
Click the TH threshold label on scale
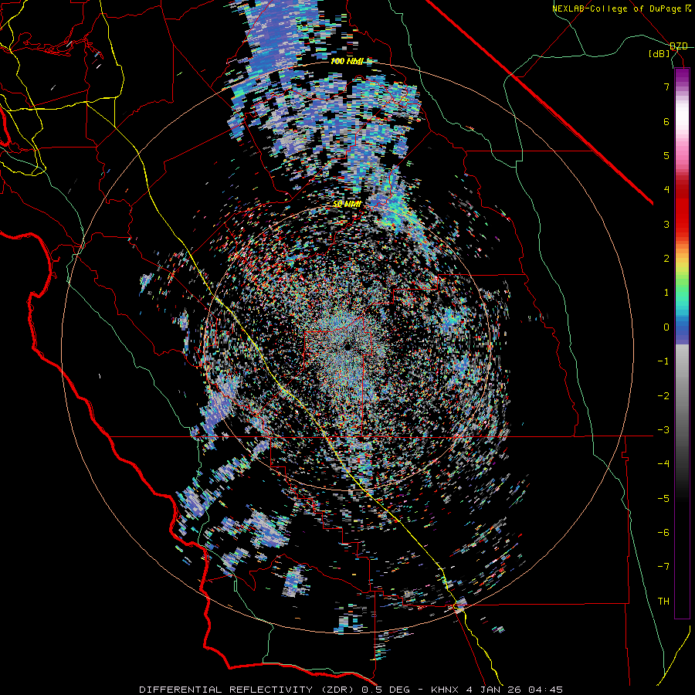click(x=663, y=601)
